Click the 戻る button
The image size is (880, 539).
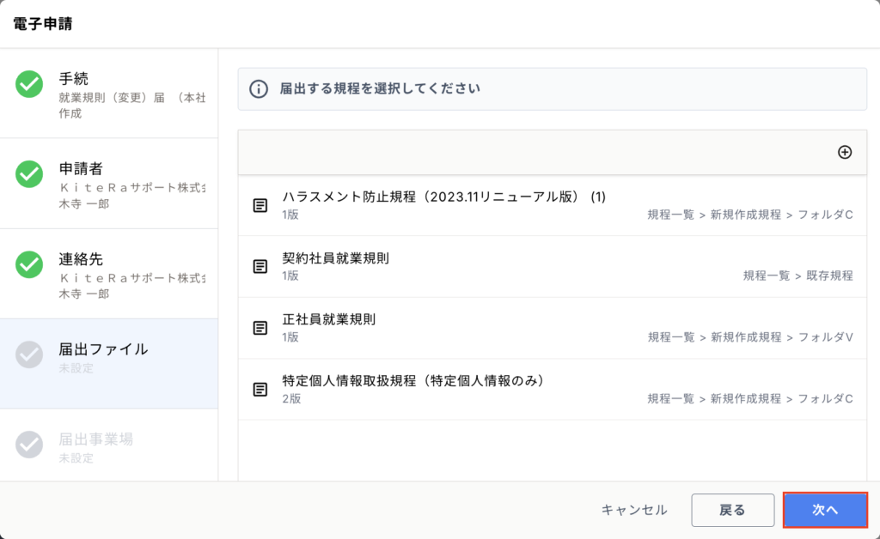(x=732, y=510)
